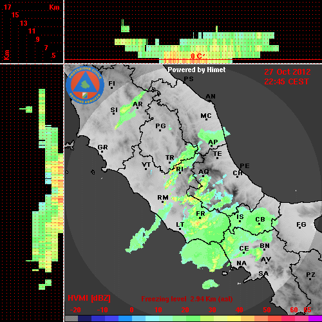The width and height of the screenshot is (322, 322).
Task: Click the HVMI [dBZ] label
Action: (x=89, y=298)
